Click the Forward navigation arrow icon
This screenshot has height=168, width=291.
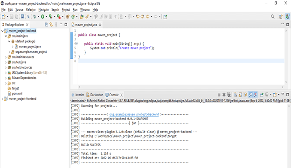[x=156, y=17]
